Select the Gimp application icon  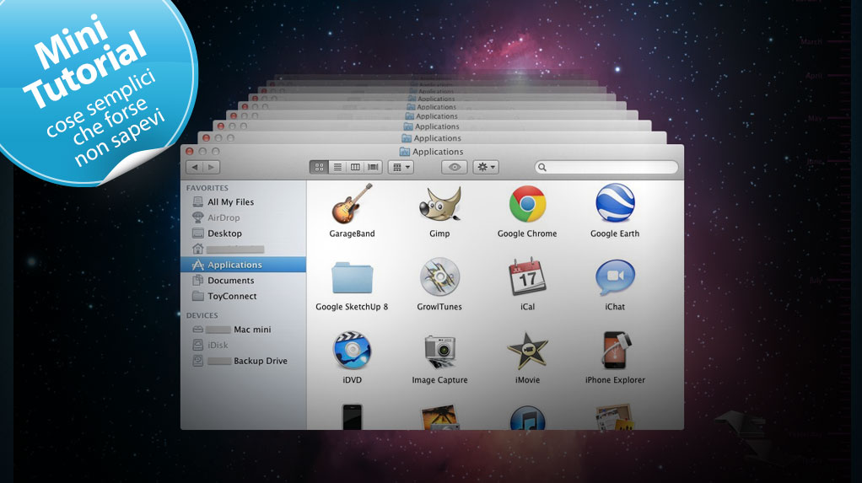[439, 204]
